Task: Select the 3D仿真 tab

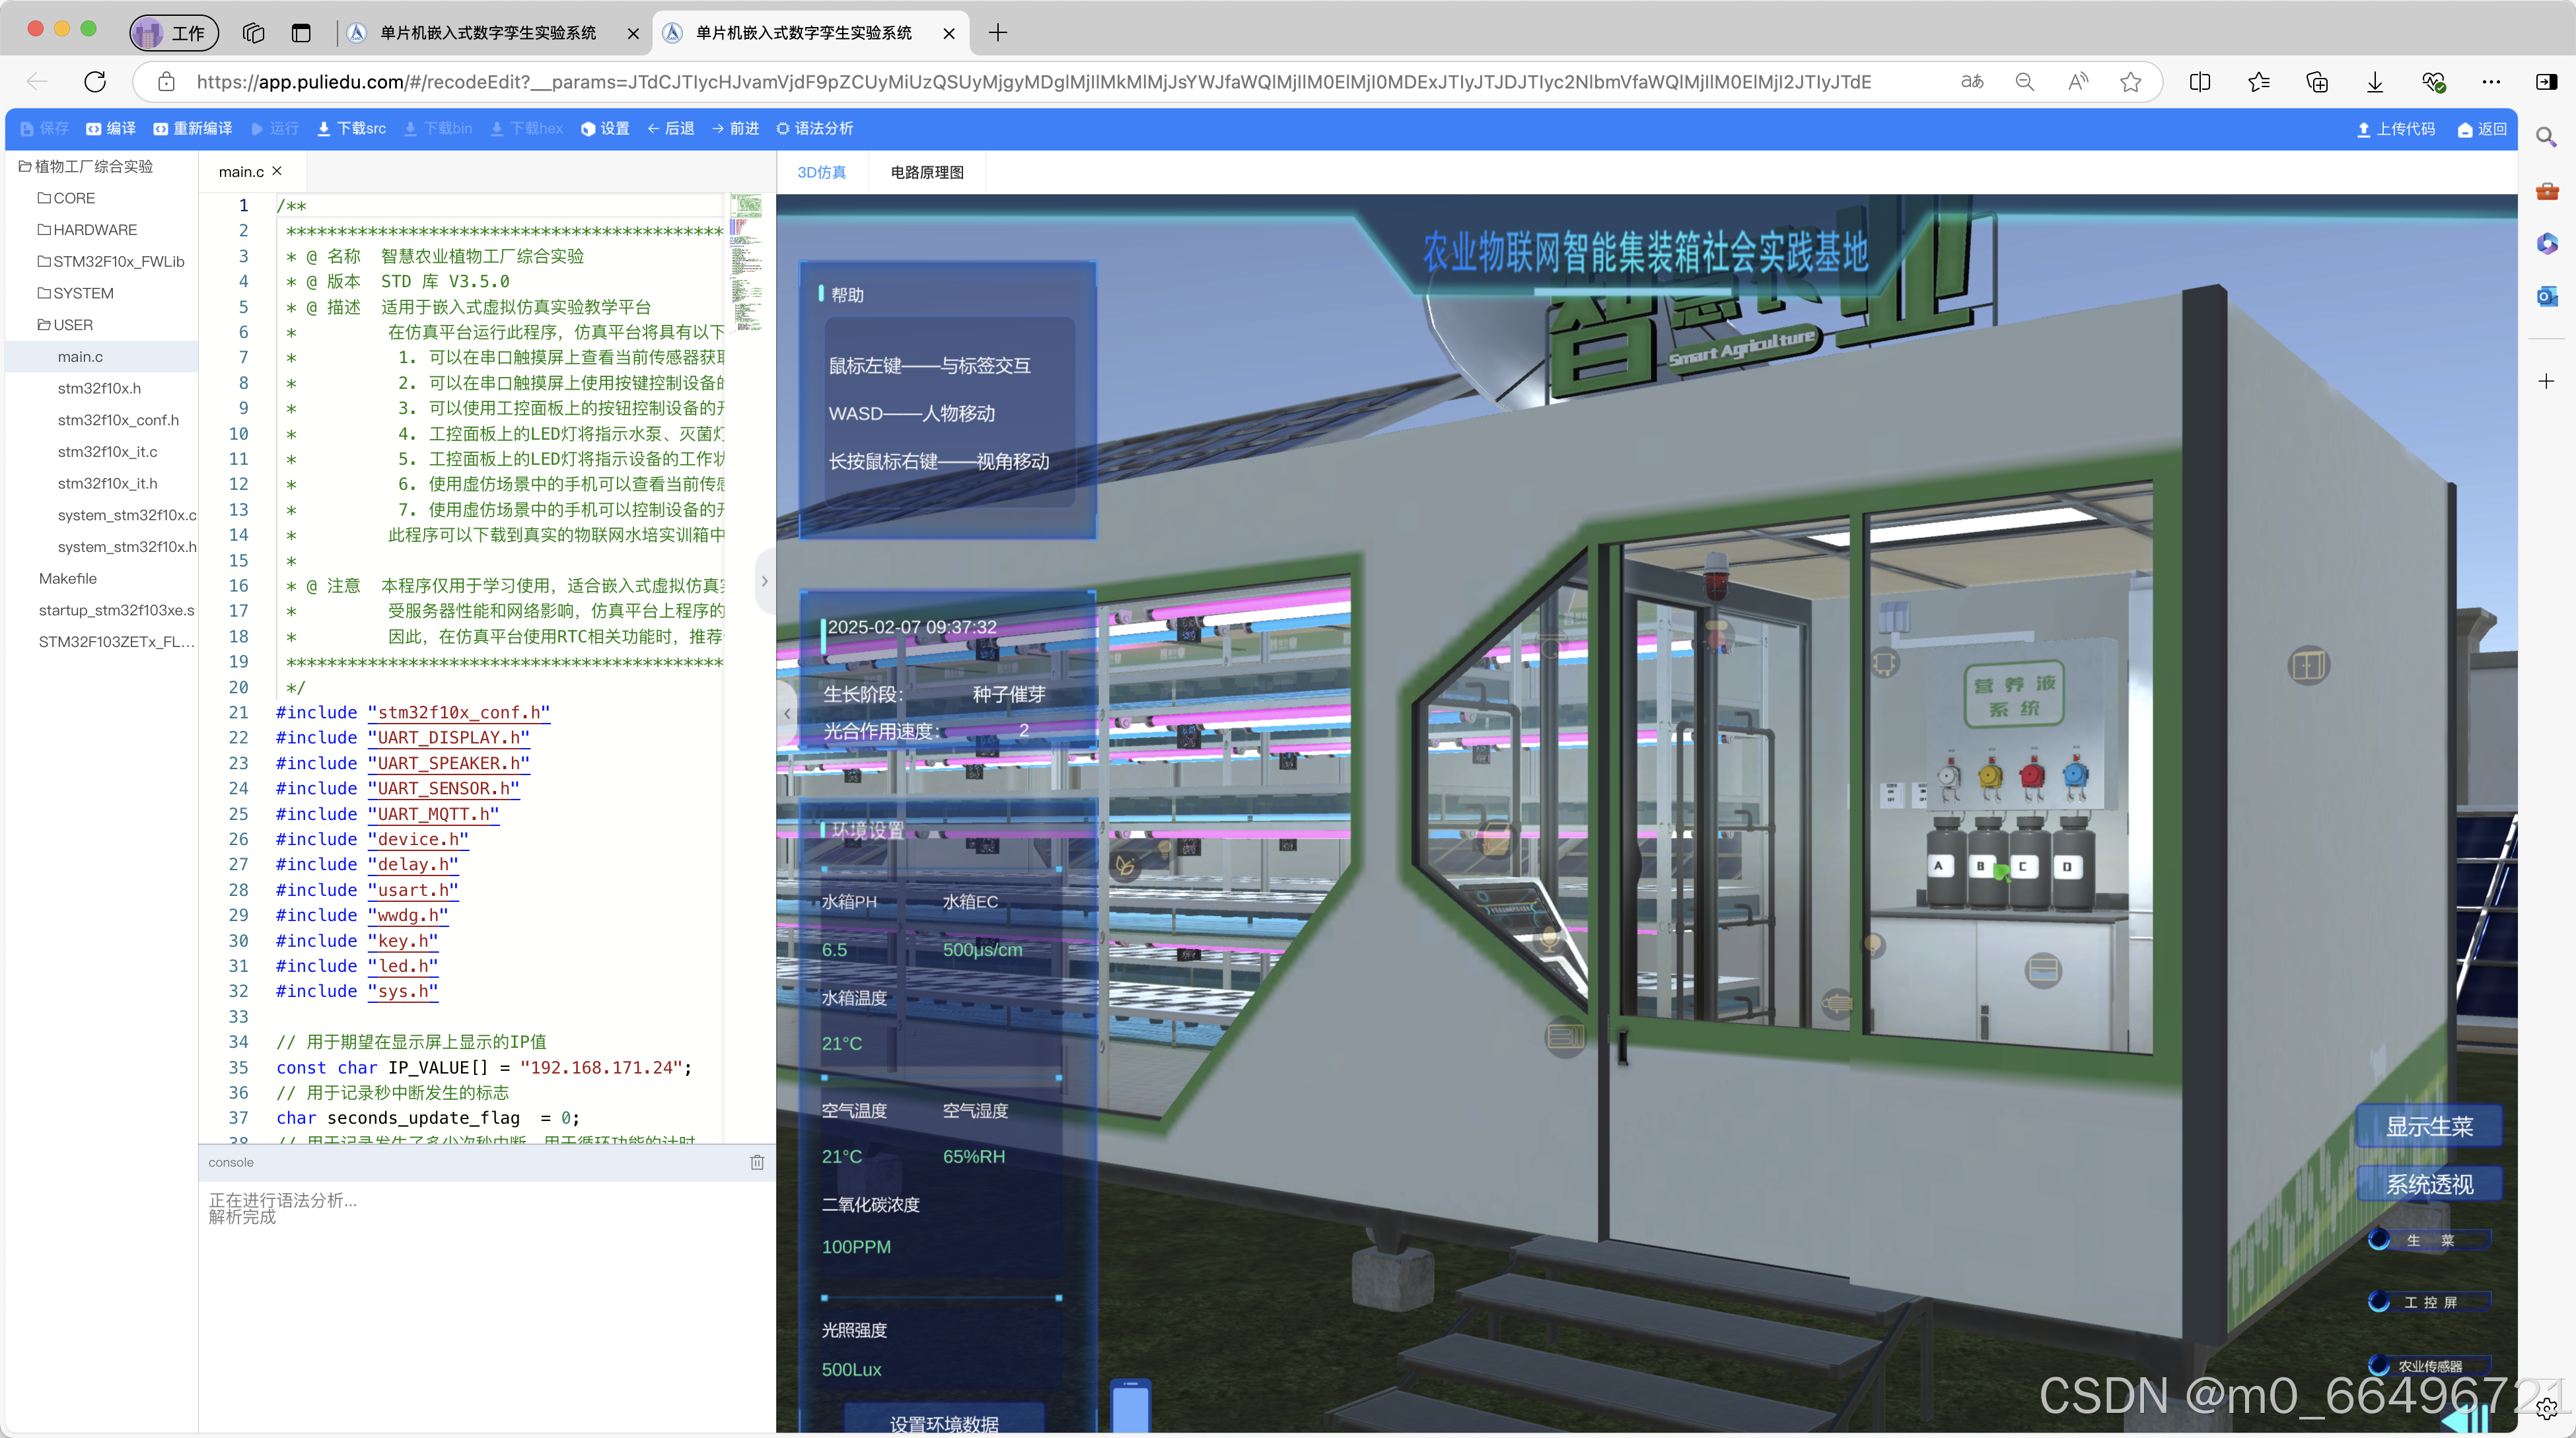Action: pyautogui.click(x=821, y=173)
